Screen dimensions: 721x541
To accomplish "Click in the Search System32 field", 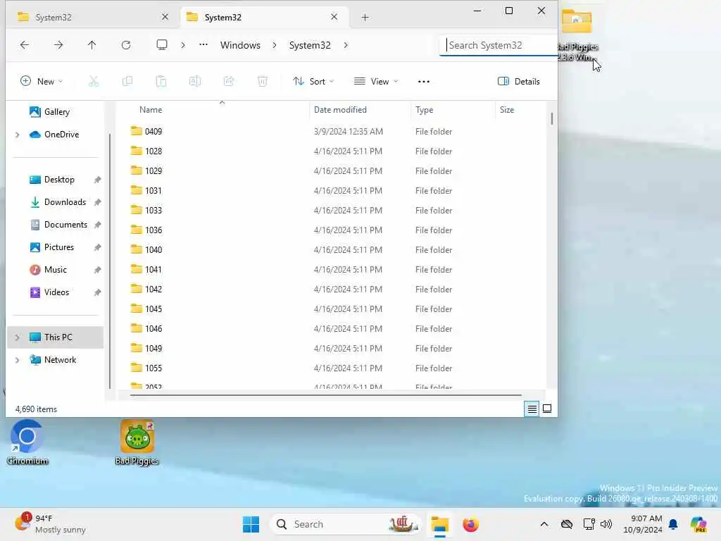I will pos(499,45).
